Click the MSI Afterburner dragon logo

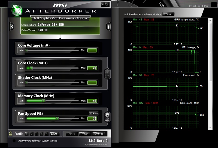[x=17, y=10]
